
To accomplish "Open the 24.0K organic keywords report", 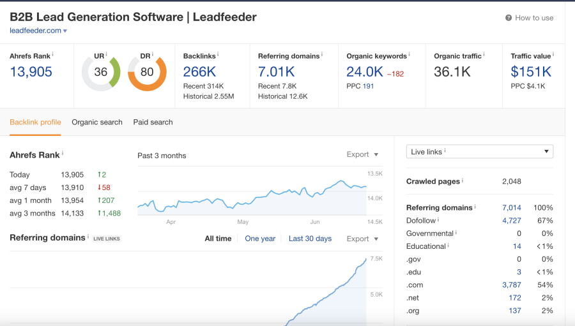I will point(365,72).
